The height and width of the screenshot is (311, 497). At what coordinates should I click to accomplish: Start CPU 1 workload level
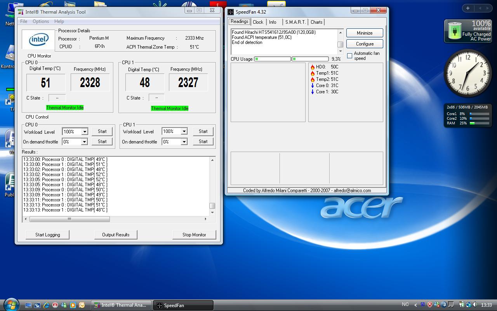(x=203, y=131)
